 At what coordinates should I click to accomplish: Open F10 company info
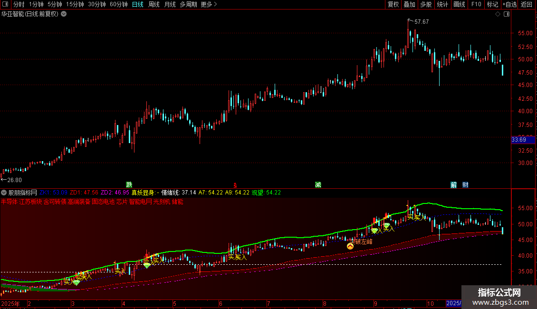tap(476, 4)
